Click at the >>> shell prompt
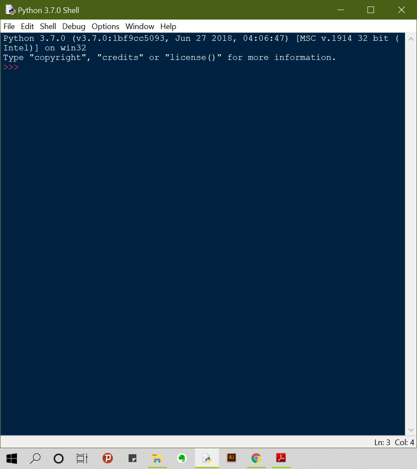Viewport: 417px width, 469px height. [11, 67]
